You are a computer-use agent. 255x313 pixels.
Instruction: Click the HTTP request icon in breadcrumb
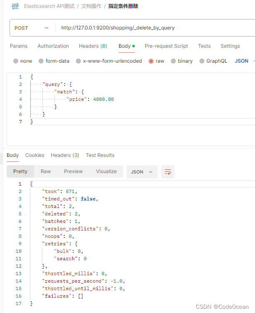pos(15,6)
